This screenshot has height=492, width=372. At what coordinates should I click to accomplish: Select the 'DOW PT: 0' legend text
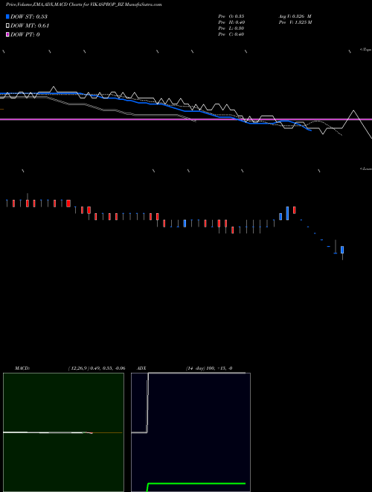click(25, 34)
